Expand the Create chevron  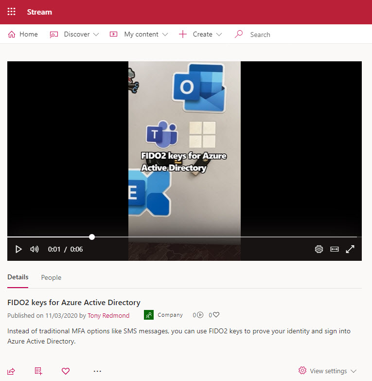219,35
